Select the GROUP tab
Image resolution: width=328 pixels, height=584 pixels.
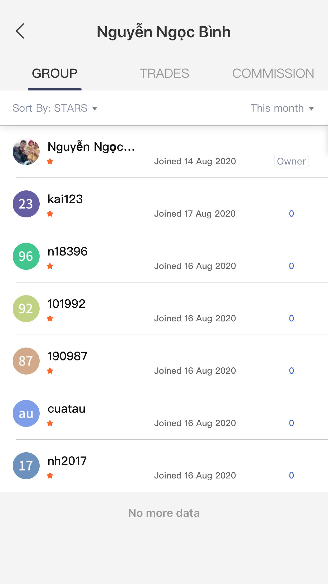(55, 73)
